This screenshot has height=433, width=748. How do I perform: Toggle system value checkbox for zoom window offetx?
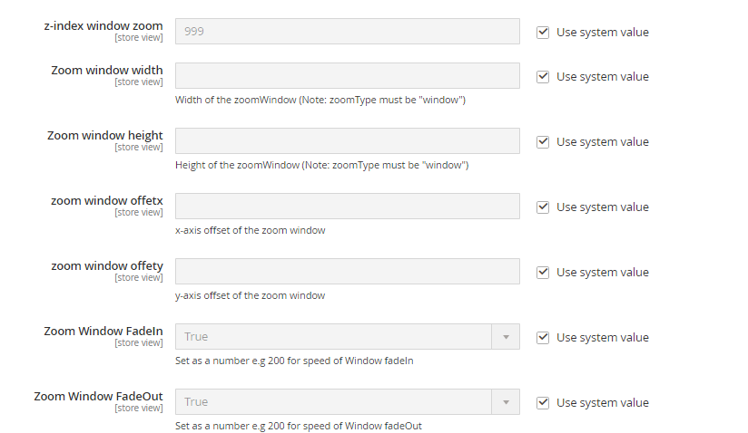(543, 207)
